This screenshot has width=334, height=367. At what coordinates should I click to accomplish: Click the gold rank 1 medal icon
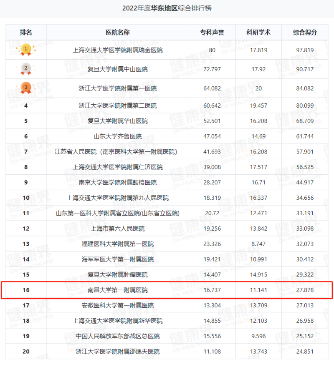[x=26, y=50]
